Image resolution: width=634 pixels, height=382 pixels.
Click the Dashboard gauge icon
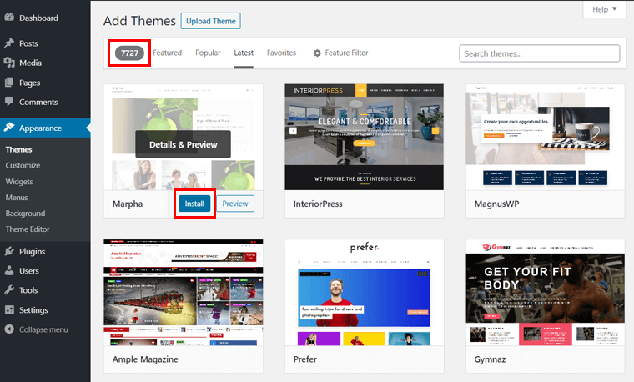[9, 18]
